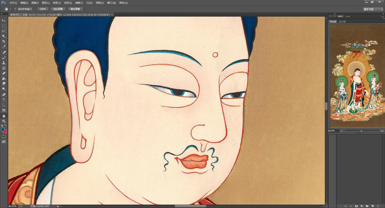Select the Pen tool

[x=4, y=95]
